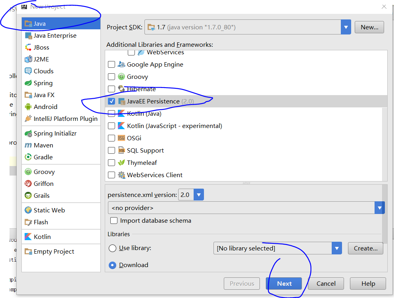
Task: Check the Hibernate checkbox
Action: [111, 89]
